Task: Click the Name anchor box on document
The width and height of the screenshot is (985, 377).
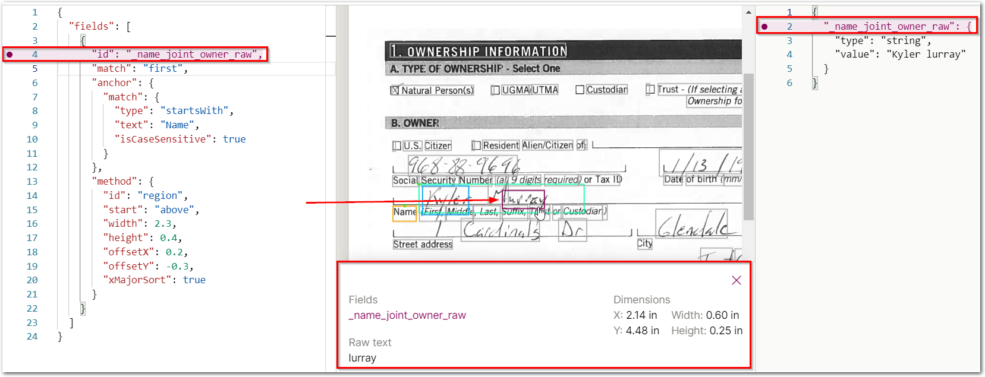Action: click(404, 213)
